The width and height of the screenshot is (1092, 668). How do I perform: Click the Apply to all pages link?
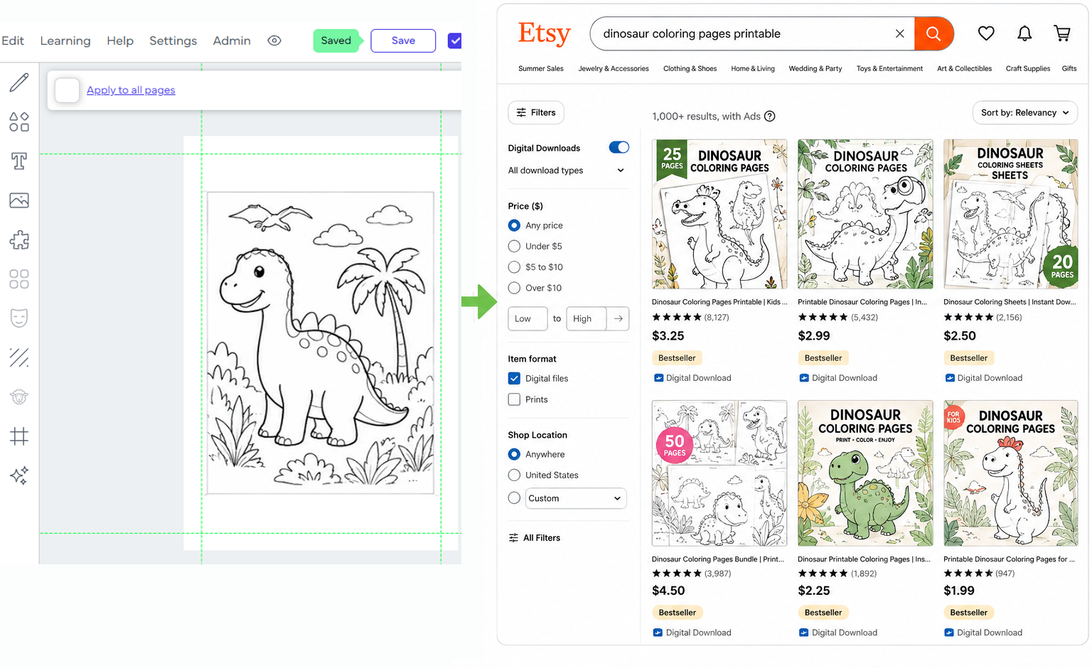[x=131, y=90]
